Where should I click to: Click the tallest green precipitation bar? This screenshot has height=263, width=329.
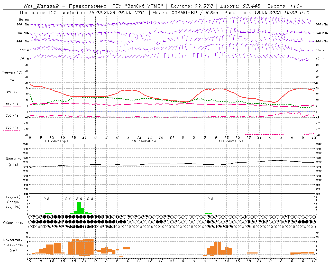click(x=79, y=208)
